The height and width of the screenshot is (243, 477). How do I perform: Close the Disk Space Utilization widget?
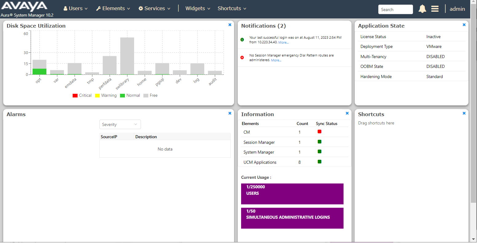(230, 25)
